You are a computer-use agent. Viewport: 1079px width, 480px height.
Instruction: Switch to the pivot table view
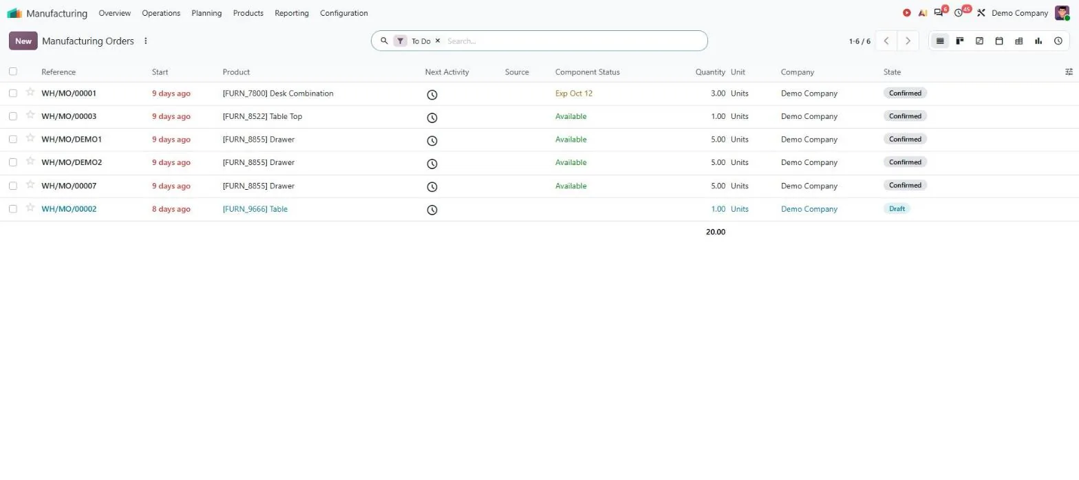click(x=1018, y=41)
